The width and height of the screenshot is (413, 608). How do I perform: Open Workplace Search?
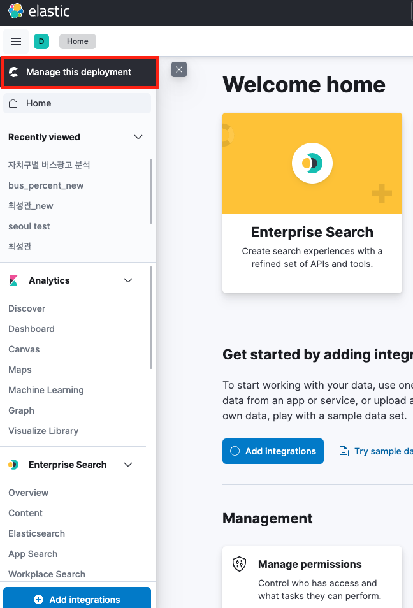47,574
